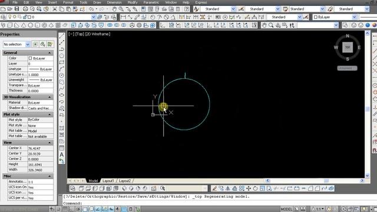Click the Cut scissors icon
This screenshot has width=377, height=212.
tap(55, 9)
